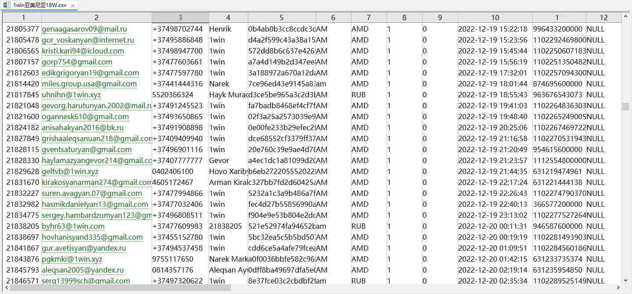Open email link kristi.kari94@icloud.com

click(x=83, y=51)
